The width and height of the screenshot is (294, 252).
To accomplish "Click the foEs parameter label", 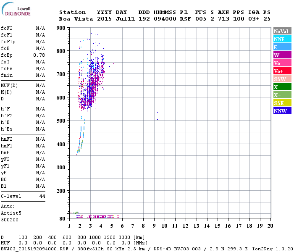I will 7,68.
